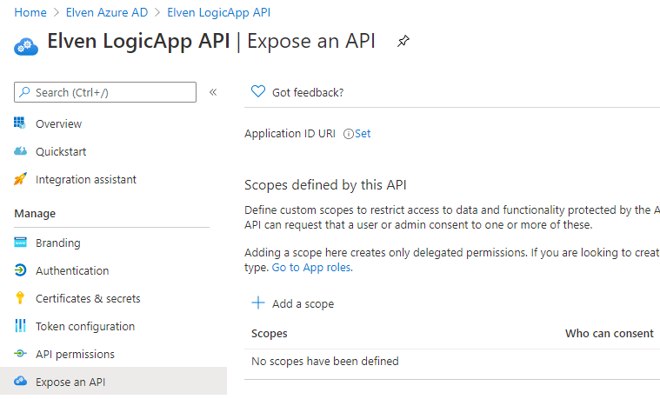This screenshot has width=660, height=399.
Task: Click the Token configuration bars icon
Action: (20, 325)
